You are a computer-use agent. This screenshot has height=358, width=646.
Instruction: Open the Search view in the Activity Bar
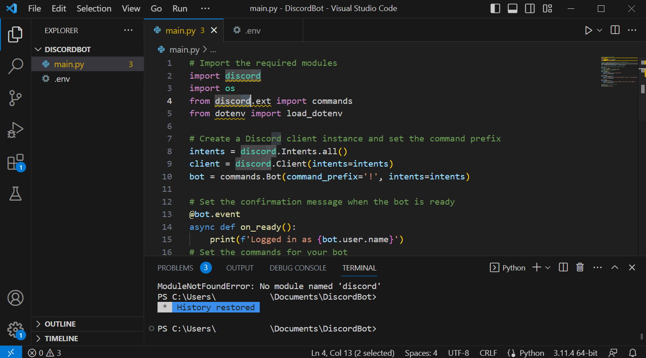coord(16,65)
